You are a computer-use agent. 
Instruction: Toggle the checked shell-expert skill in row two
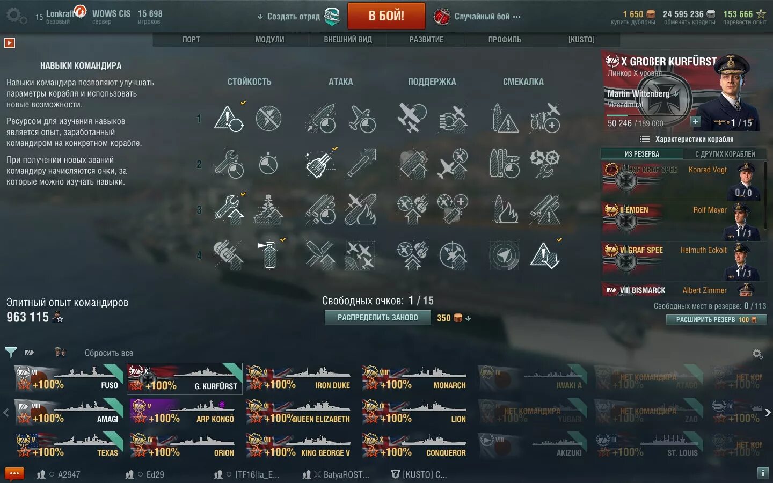(x=320, y=164)
